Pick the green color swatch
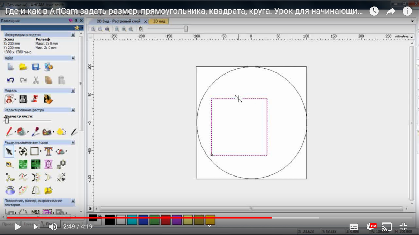This screenshot has width=419, height=235. coord(154,220)
